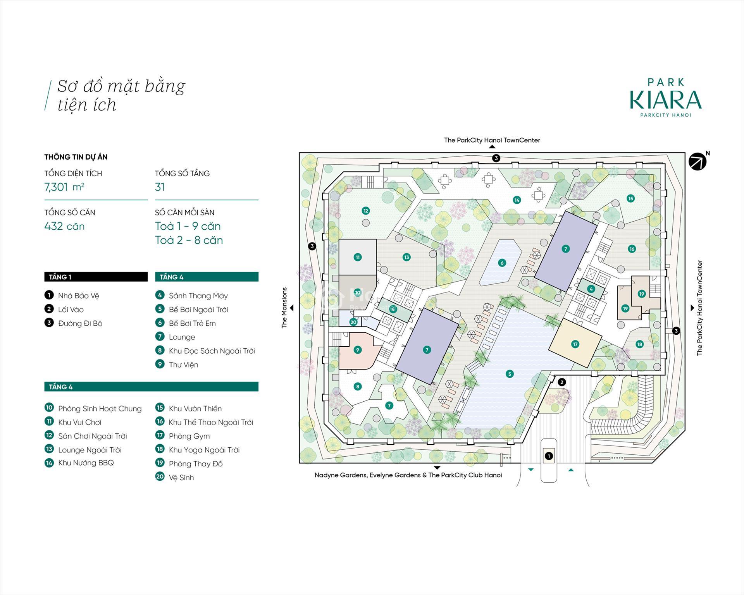Click map marker 13 on the outdoor lounge
Viewport: 744px width, 595px height.
point(406,257)
